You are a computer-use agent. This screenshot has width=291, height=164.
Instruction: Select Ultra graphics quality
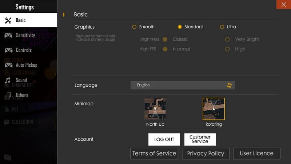pyautogui.click(x=222, y=27)
